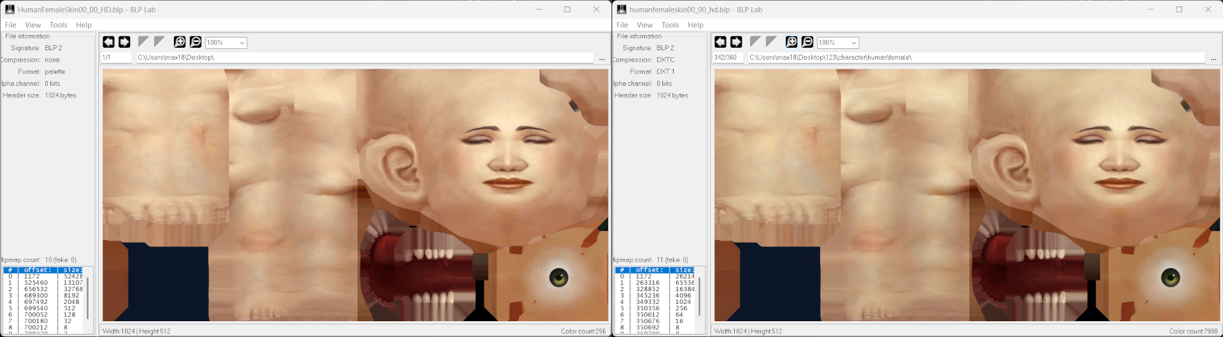Open File menu of HumanFemaleSkin00_00_HD.blp window
The image size is (1223, 337).
click(10, 25)
